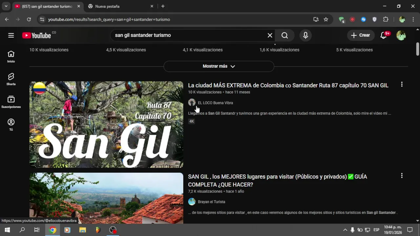Open YouTube notifications bell
Screen dimensions: 420x236
click(384, 35)
